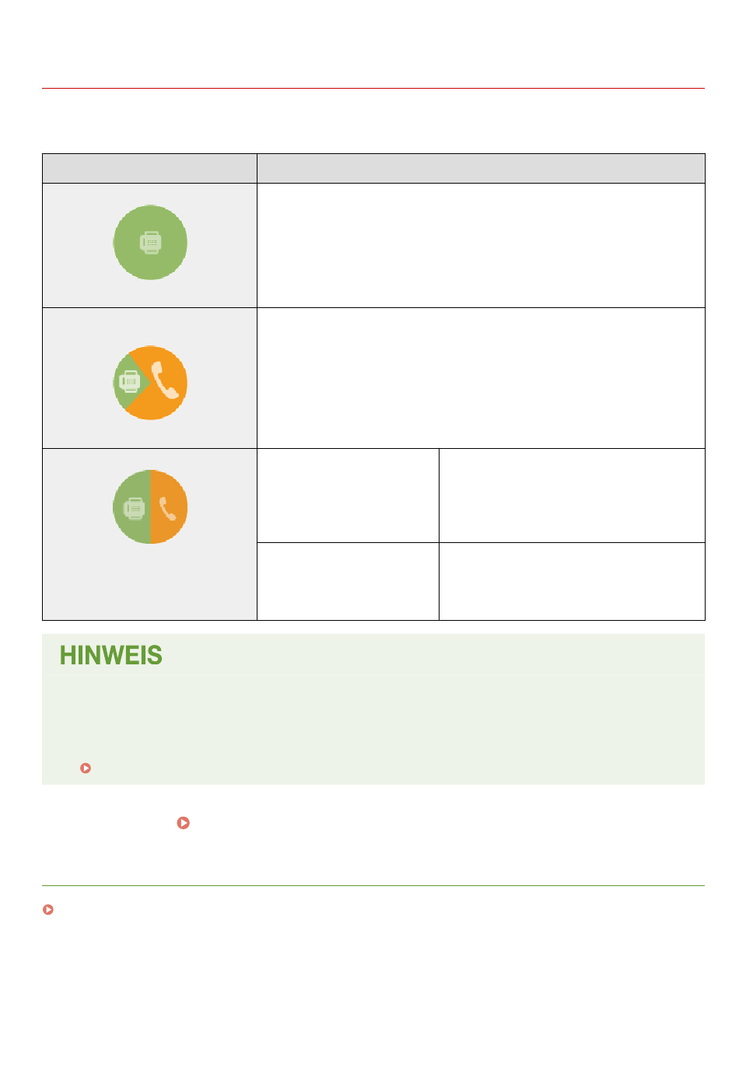
Task: Click the all-green fax mode icon
Action: pyautogui.click(x=150, y=243)
